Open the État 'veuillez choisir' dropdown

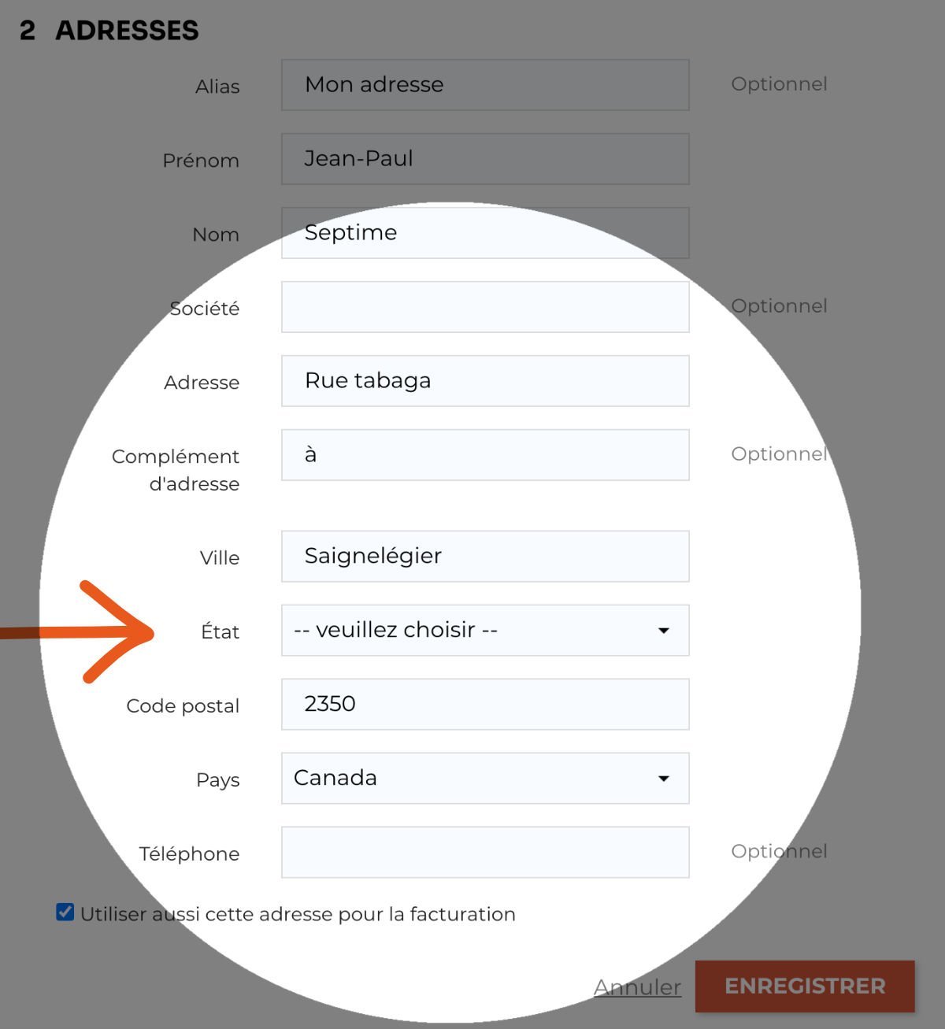485,630
